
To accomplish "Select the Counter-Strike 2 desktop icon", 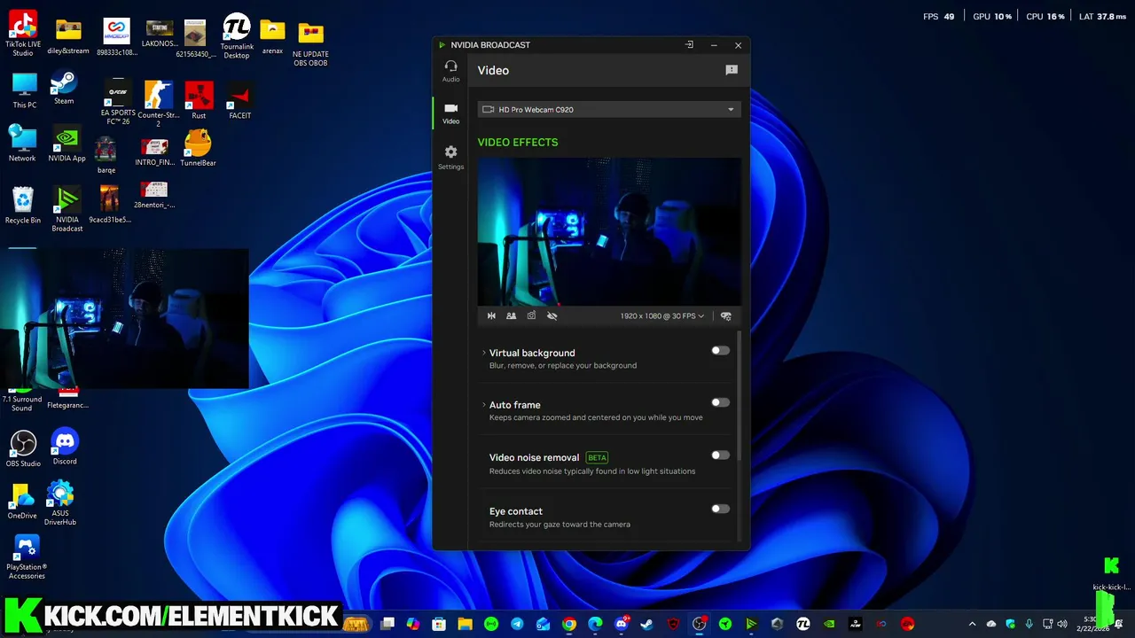I will tap(158, 102).
